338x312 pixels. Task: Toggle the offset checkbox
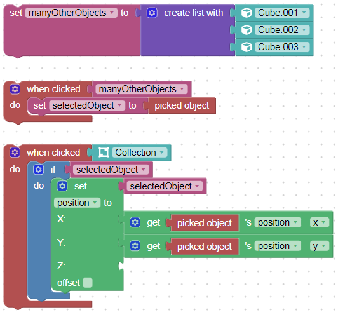click(88, 283)
